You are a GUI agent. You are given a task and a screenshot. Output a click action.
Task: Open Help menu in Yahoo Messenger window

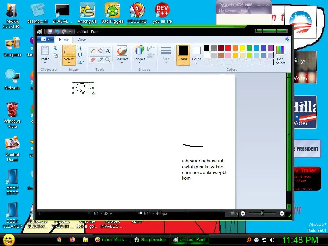[244, 11]
